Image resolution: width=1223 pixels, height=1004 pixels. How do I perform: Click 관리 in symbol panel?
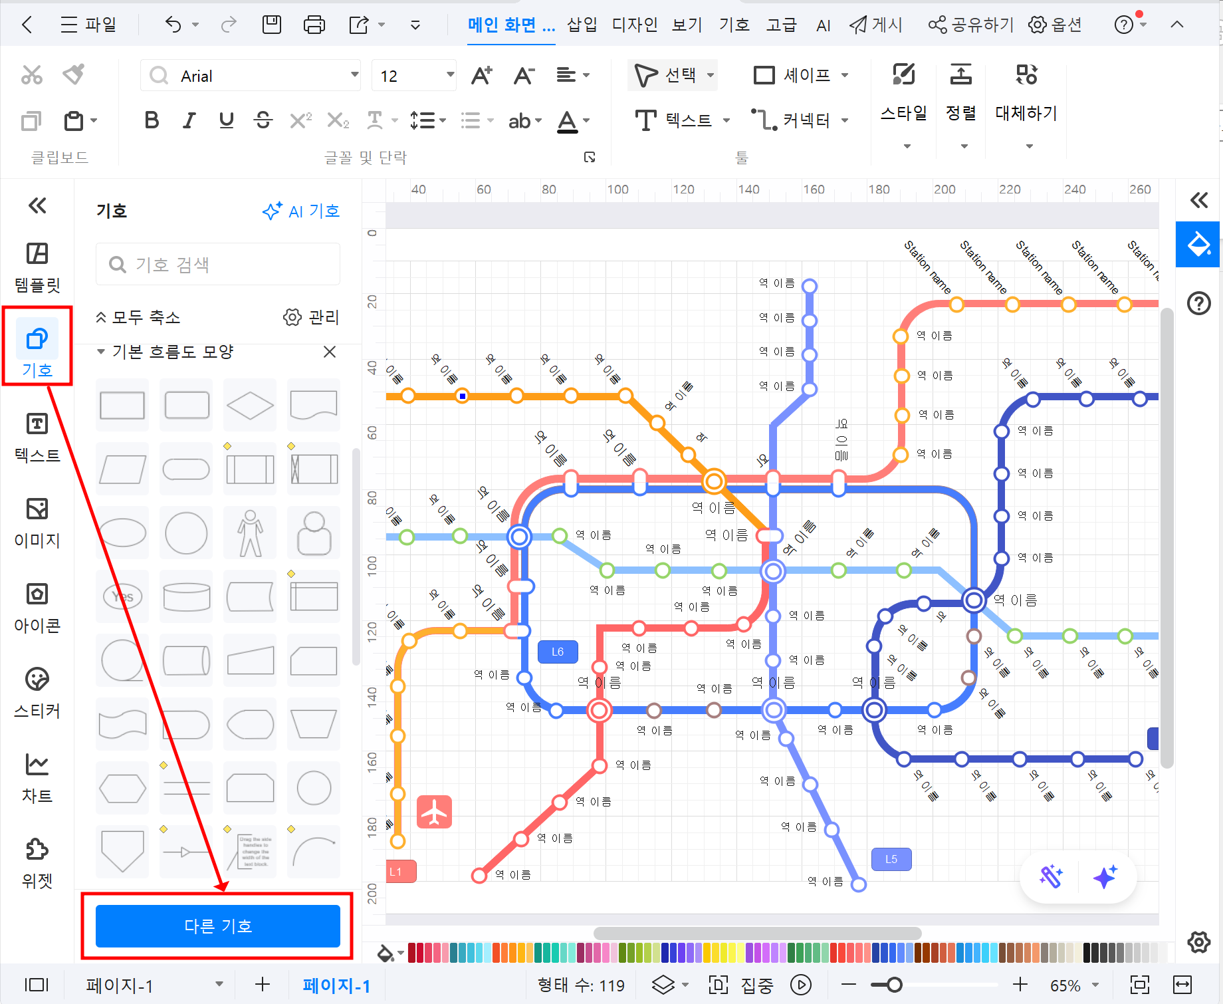311,317
